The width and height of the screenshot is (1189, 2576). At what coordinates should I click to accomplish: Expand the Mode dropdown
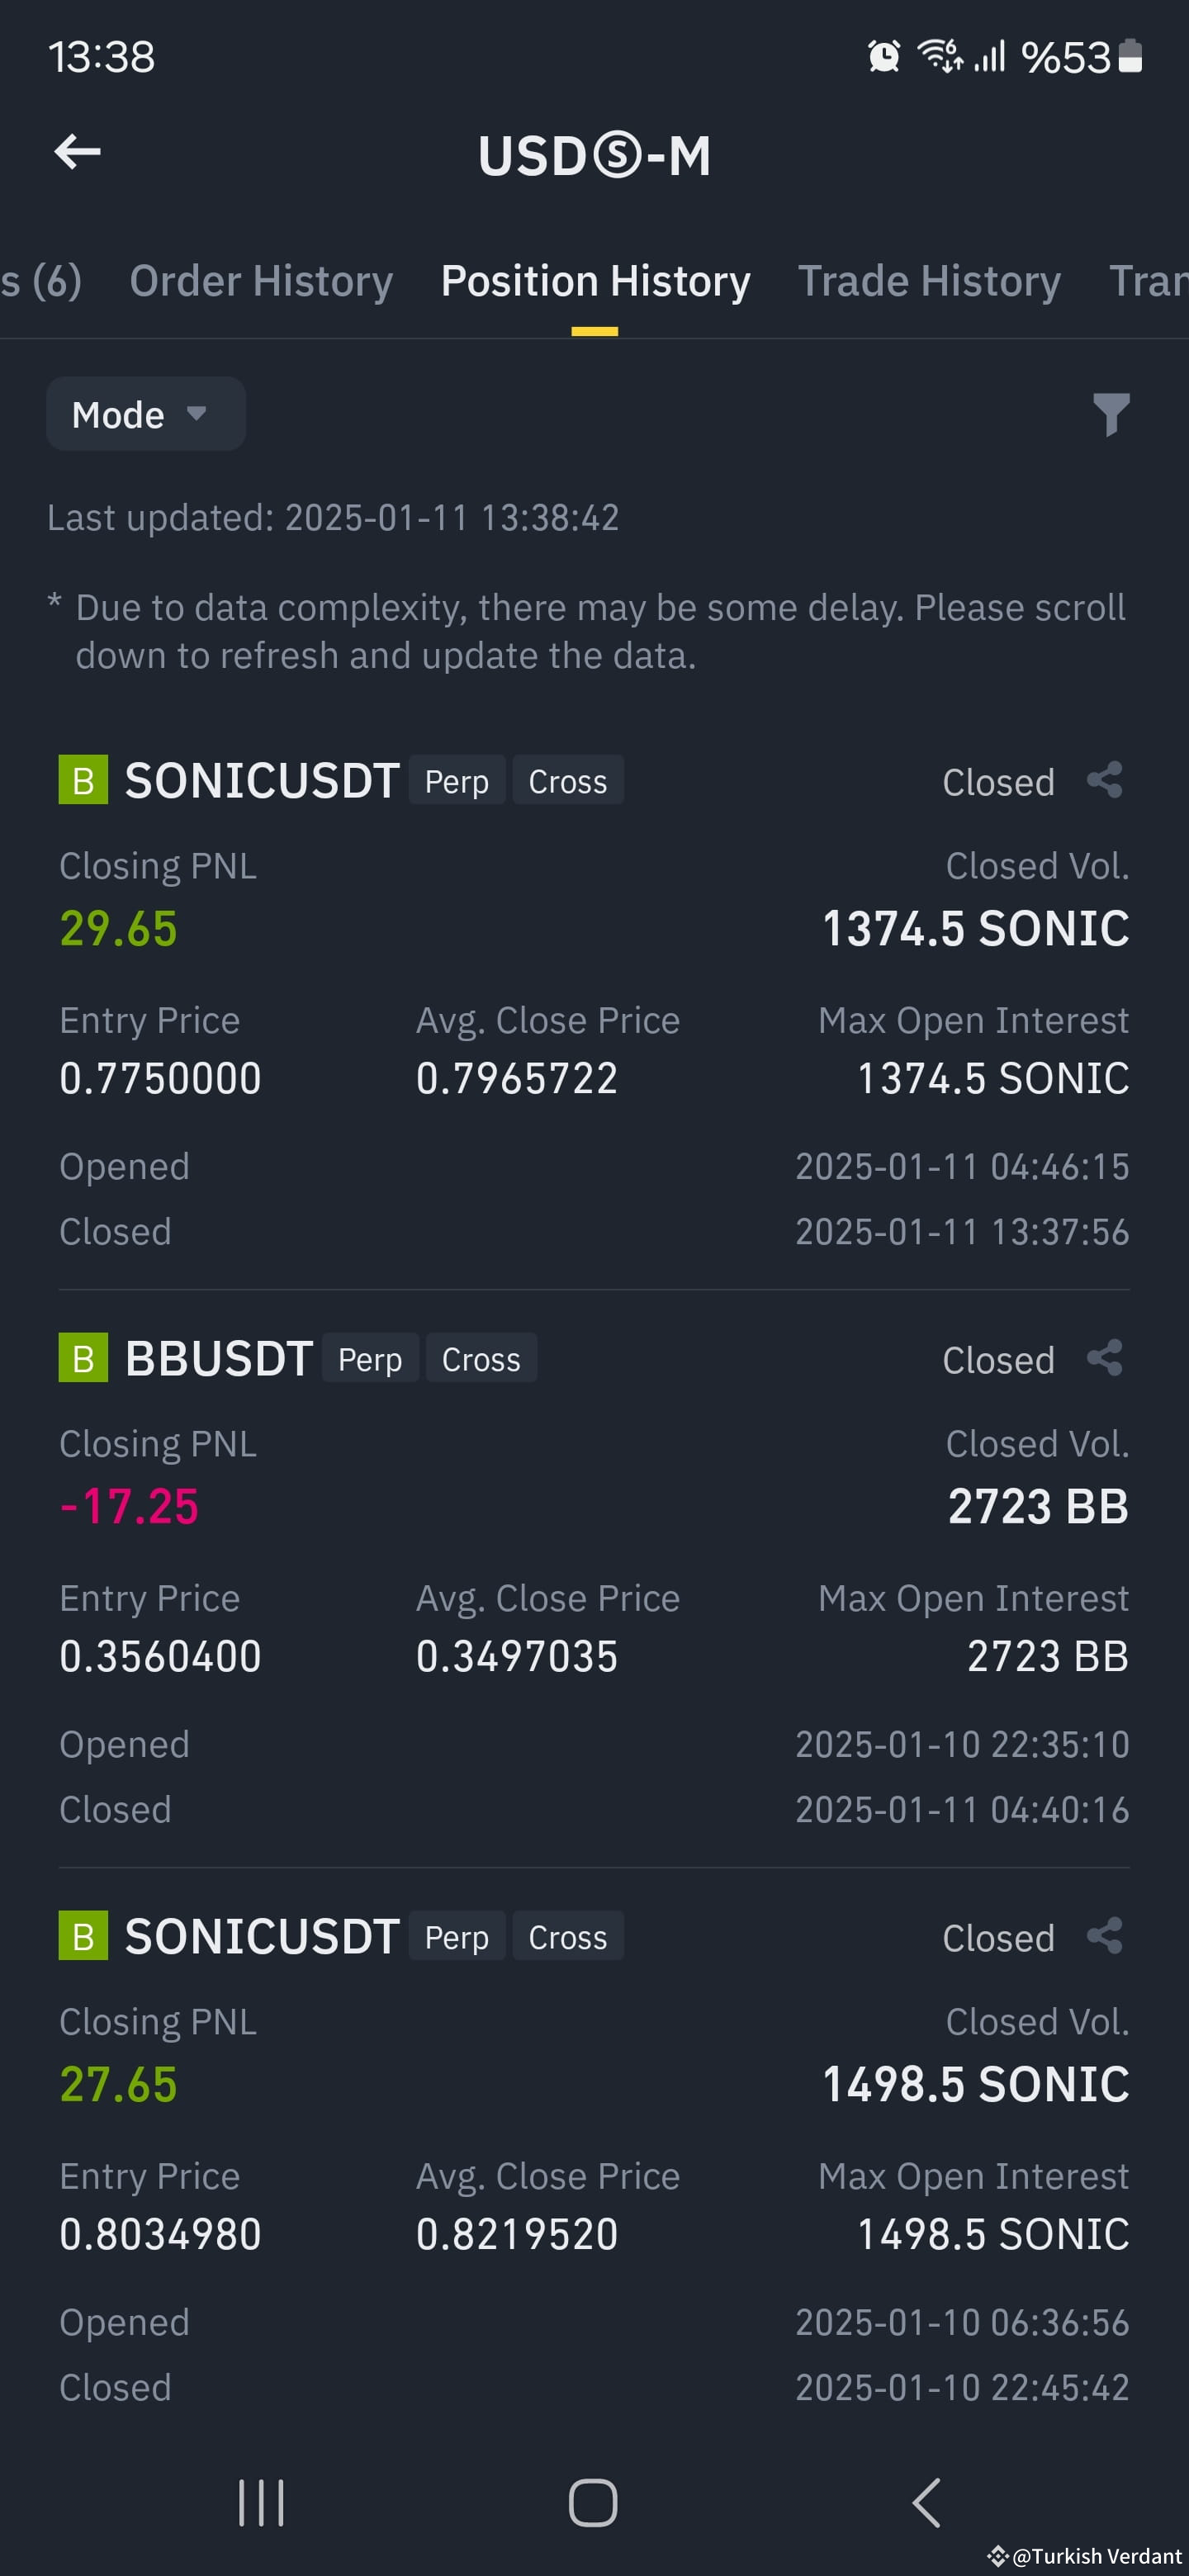[146, 414]
